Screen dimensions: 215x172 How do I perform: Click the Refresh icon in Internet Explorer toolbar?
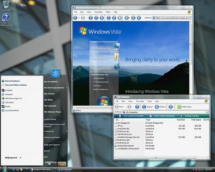pos(96,18)
